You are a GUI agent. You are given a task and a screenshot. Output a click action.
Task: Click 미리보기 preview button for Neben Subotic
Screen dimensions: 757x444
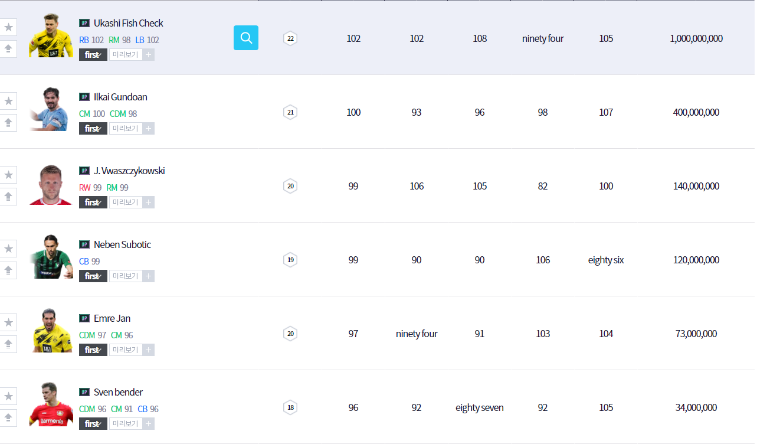point(125,276)
